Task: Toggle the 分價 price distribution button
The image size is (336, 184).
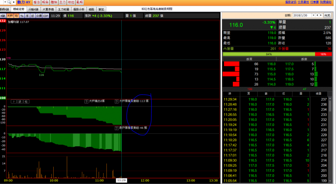Action: pyautogui.click(x=39, y=16)
